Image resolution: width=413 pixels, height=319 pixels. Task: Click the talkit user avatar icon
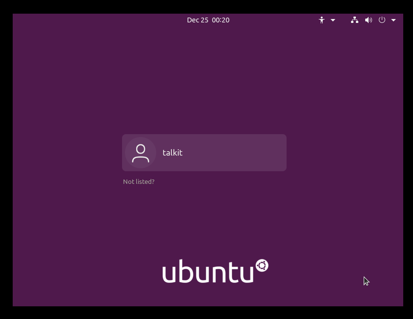coord(141,153)
